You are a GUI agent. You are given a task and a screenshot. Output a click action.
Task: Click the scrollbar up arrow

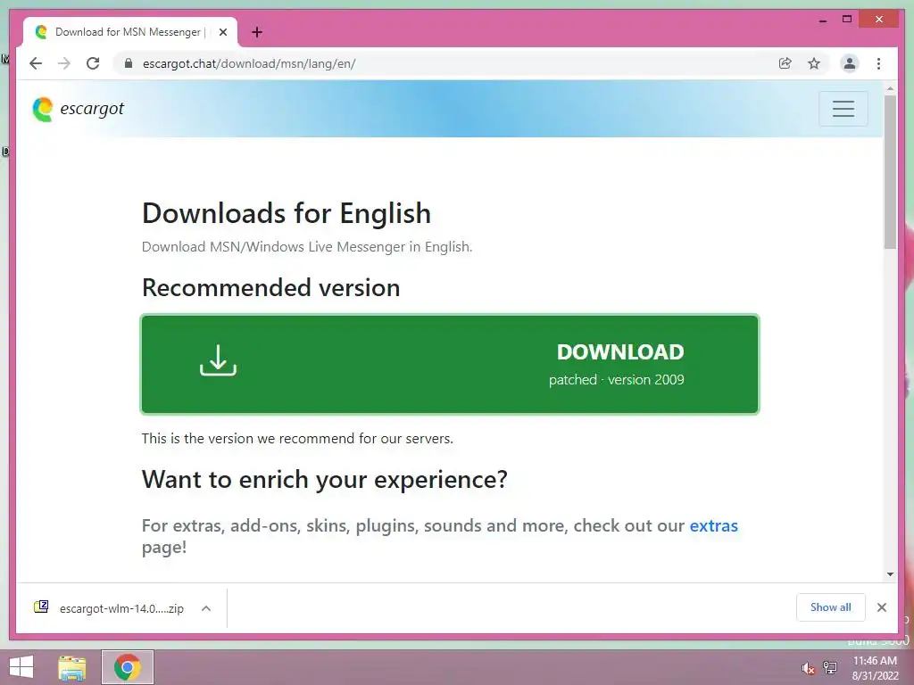890,88
